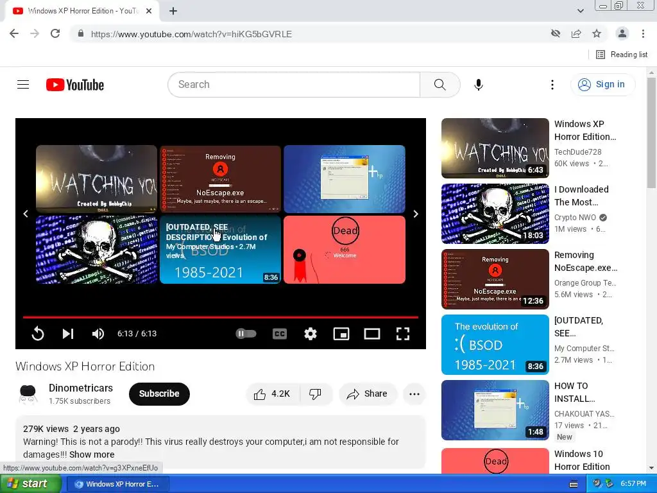
Task: Select the Removing NoEscape.exe endscreen thumbnail
Action: (x=221, y=179)
